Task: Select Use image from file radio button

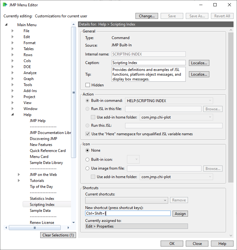Action: (x=87, y=168)
